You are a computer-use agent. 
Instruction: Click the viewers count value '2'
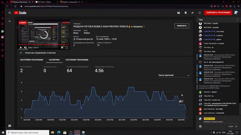21,70
